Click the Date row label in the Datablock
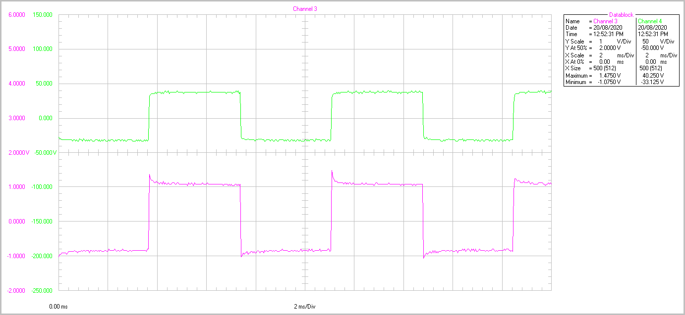The width and height of the screenshot is (685, 315). 571,28
